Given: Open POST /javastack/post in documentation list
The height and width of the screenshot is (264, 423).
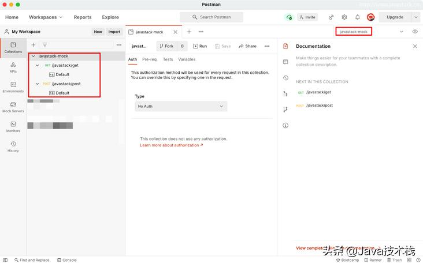Looking at the screenshot, I should 314,105.
